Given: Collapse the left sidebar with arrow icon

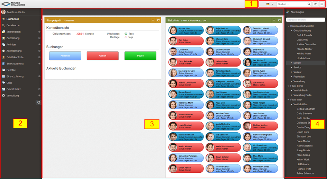Looking at the screenshot, I should (x=39, y=102).
